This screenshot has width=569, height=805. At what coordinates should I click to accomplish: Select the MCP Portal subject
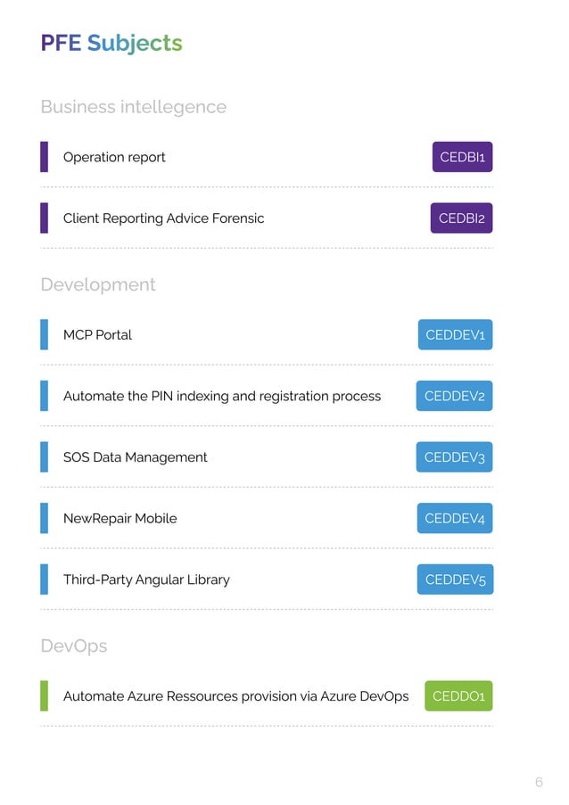97,335
